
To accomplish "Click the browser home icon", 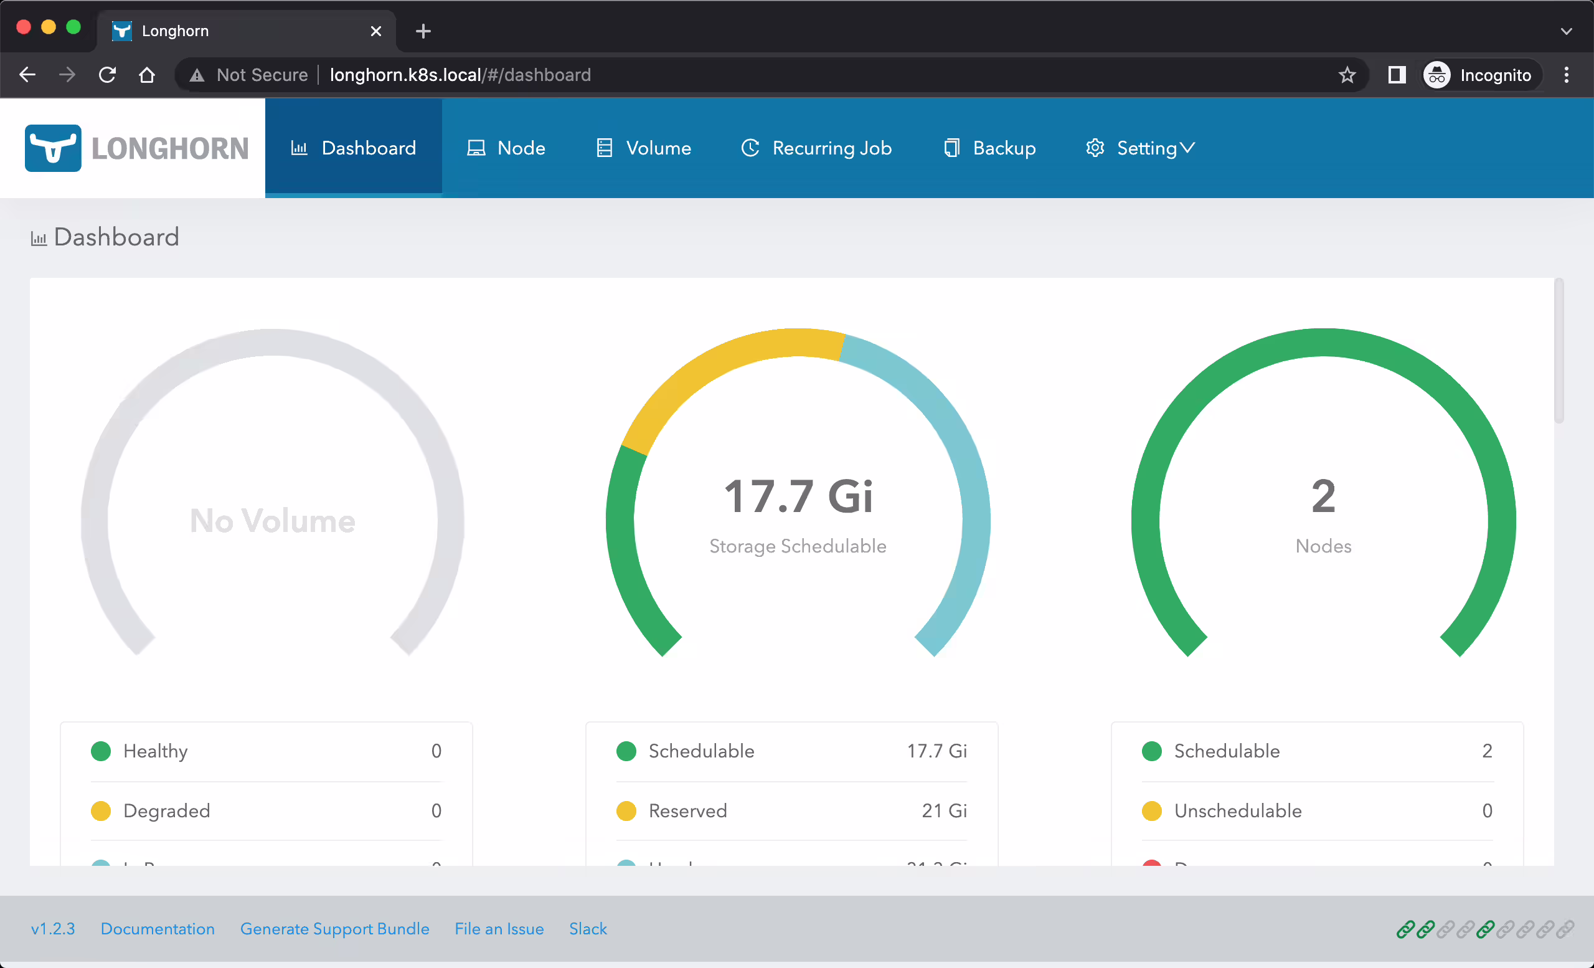I will (x=147, y=75).
